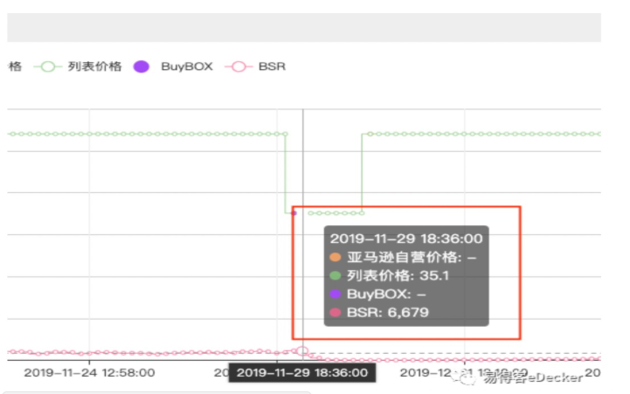Click the orange dot beside 亚马逊自营价格 in tooltip

pos(336,258)
